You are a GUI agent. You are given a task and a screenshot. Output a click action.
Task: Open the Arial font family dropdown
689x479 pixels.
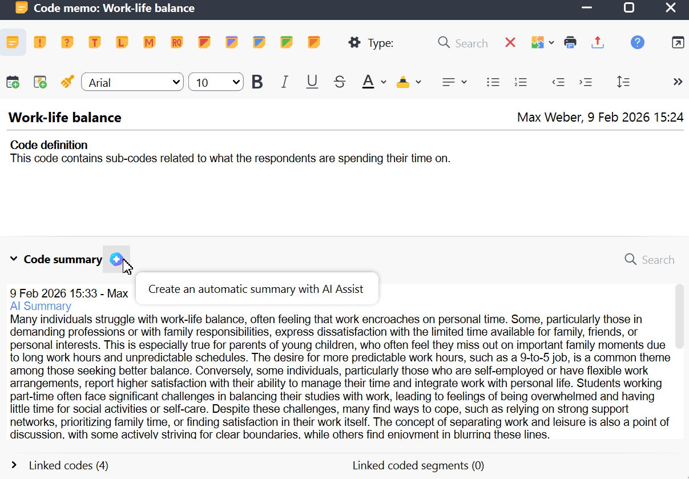click(132, 82)
